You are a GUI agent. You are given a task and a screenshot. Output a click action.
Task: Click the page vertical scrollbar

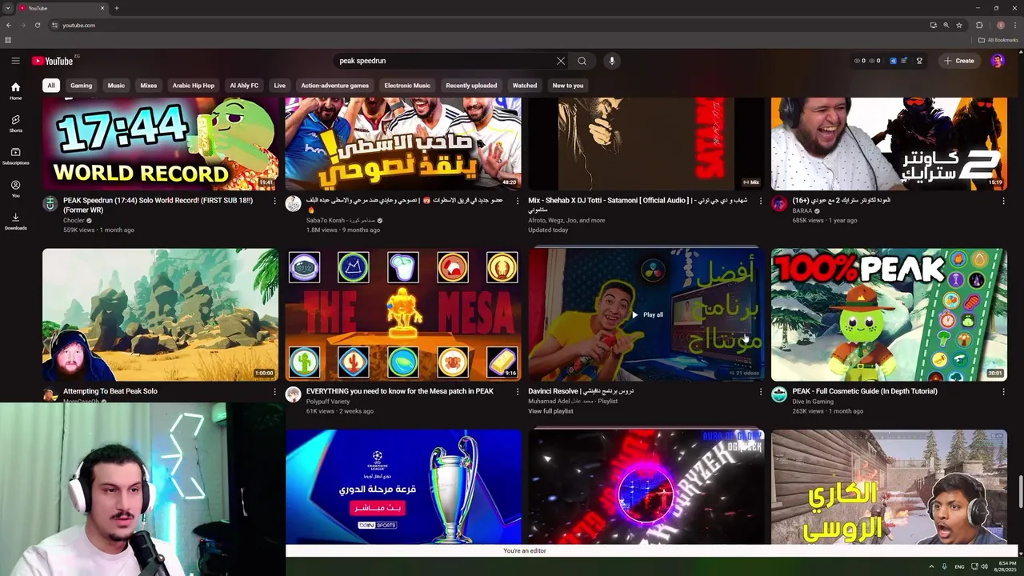(1020, 491)
